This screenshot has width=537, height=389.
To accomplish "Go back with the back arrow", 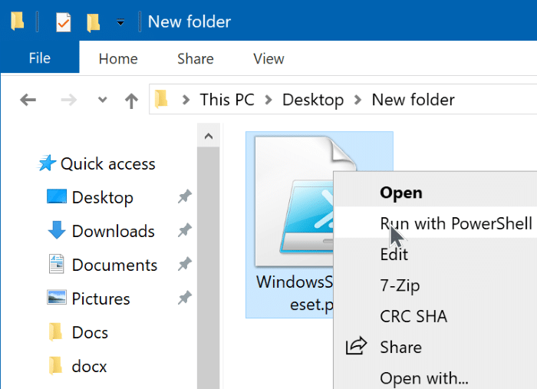I will click(28, 100).
